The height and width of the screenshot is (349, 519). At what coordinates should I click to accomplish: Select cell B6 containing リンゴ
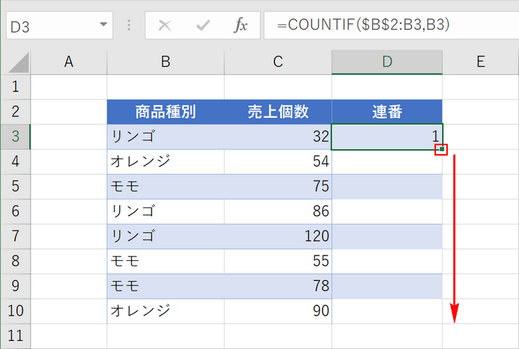pos(165,211)
